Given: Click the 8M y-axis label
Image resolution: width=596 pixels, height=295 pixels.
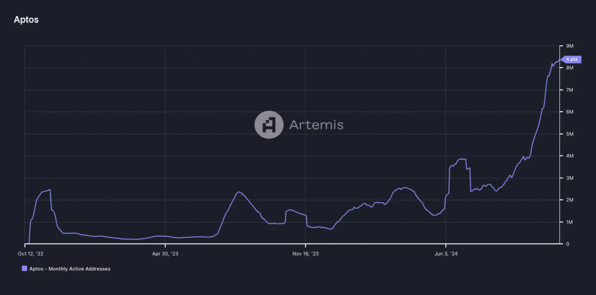Looking at the screenshot, I should 570,68.
